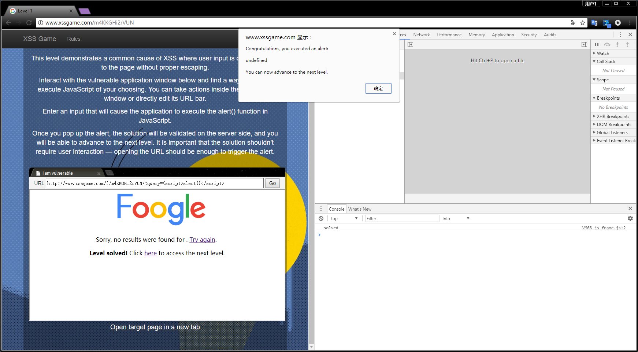Screen dimensions: 638x352
Task: Collapse the Call Stack section
Action: point(606,62)
